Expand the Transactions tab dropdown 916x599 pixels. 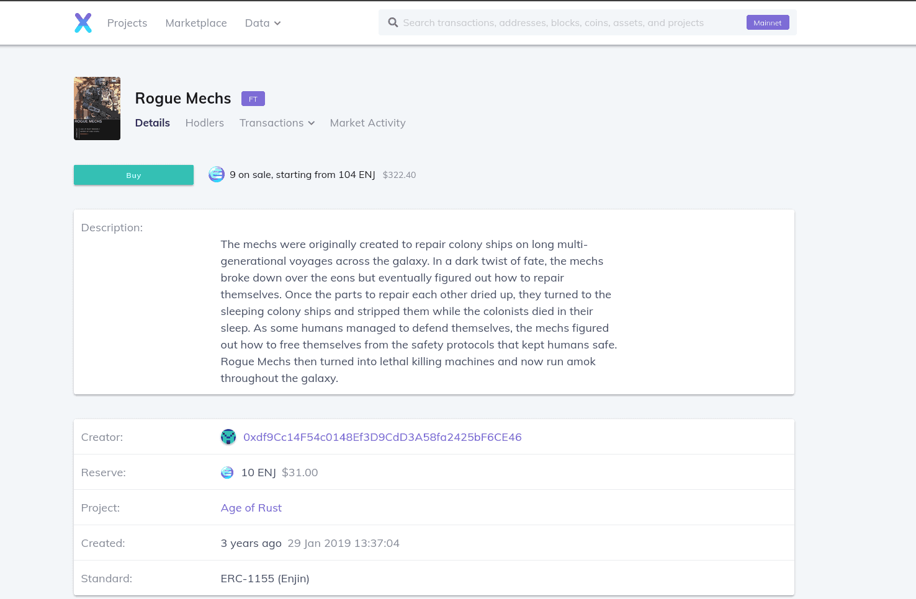[277, 123]
